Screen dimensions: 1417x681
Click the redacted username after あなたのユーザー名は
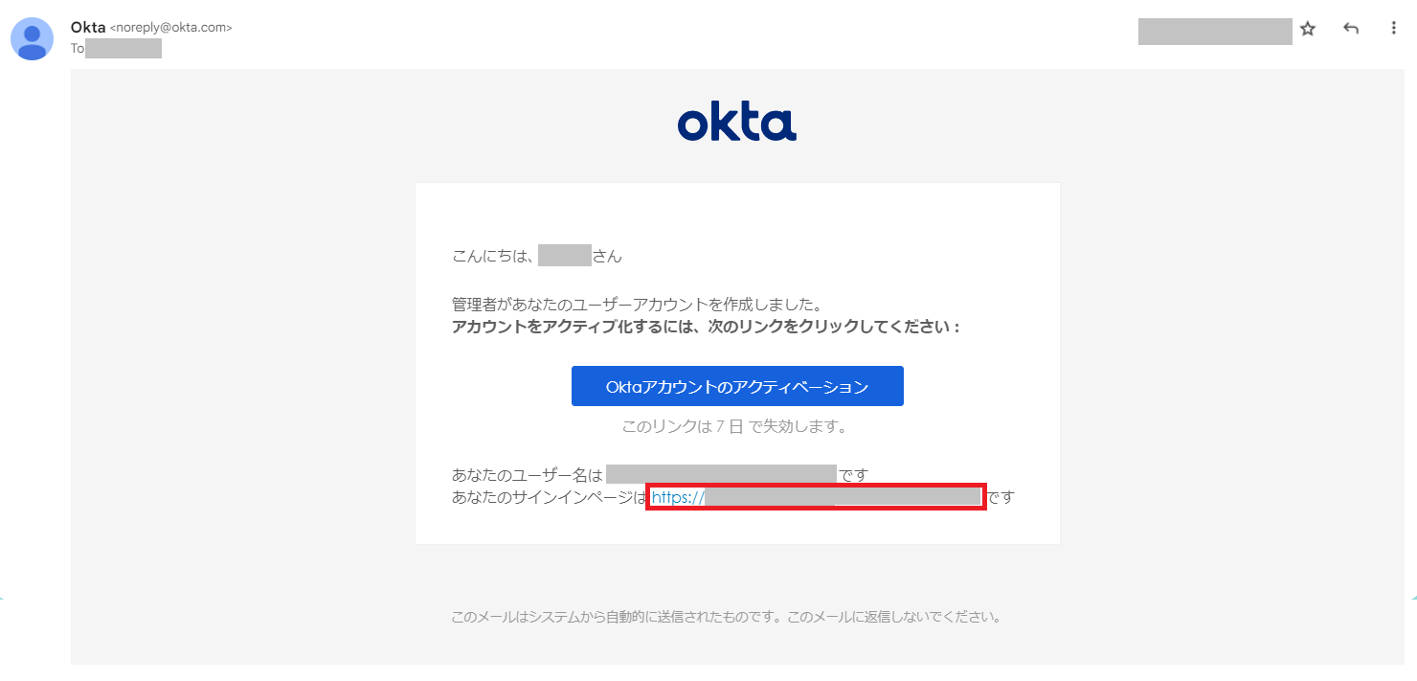[722, 474]
